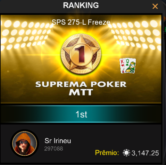
Task: Click the SPS 275-L Freeze tournament title
Action: (81, 22)
